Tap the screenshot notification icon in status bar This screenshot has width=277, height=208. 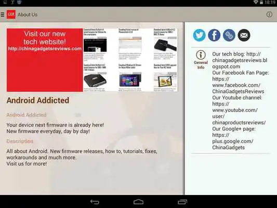pos(5,2)
